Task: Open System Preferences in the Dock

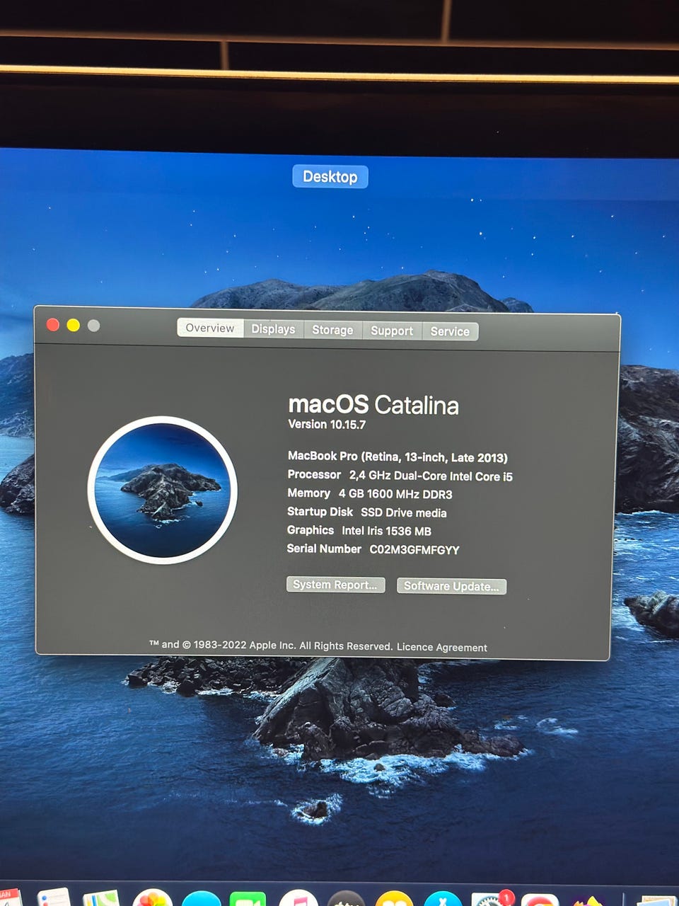Action: (491, 898)
